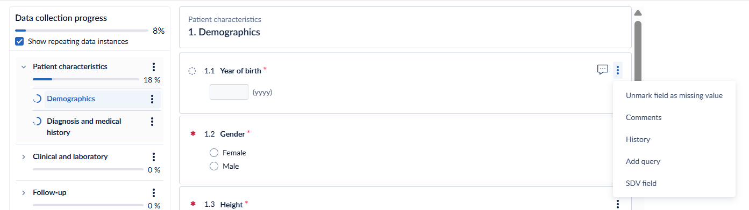Expand Follow-up section
Viewport: 749px width, 210px height.
coord(23,193)
